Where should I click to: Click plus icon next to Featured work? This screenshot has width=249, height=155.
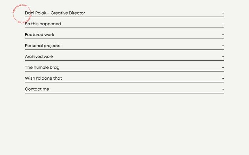coord(223,35)
